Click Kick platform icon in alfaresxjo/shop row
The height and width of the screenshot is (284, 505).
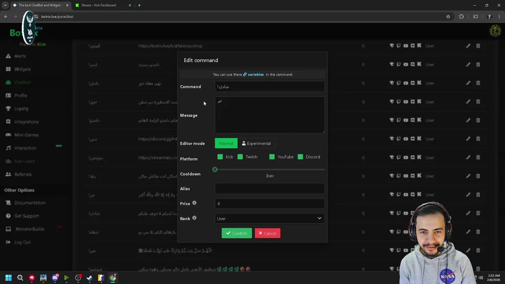[419, 46]
